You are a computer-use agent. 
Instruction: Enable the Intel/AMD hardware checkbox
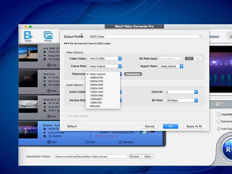click(219, 114)
